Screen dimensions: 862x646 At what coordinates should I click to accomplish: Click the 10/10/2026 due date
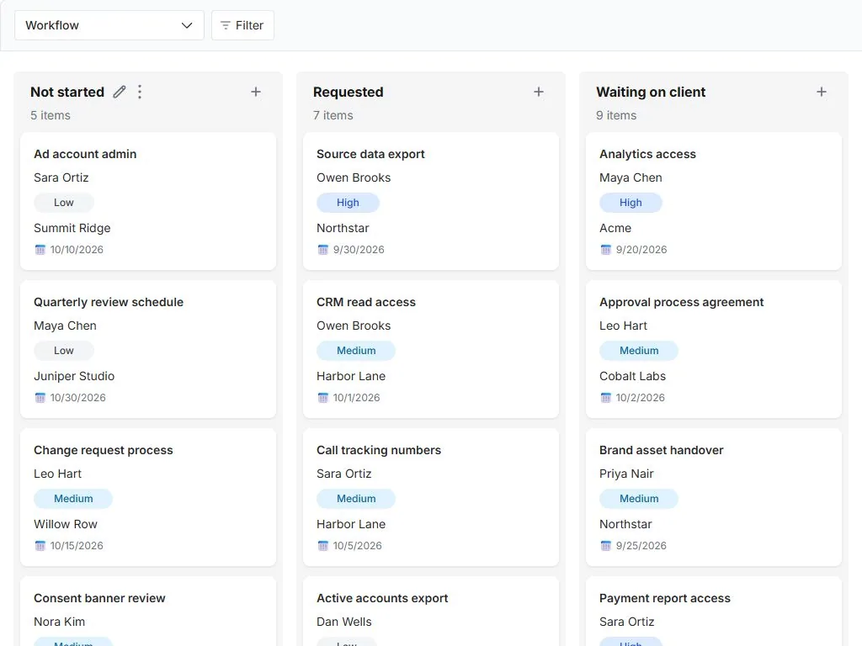77,249
